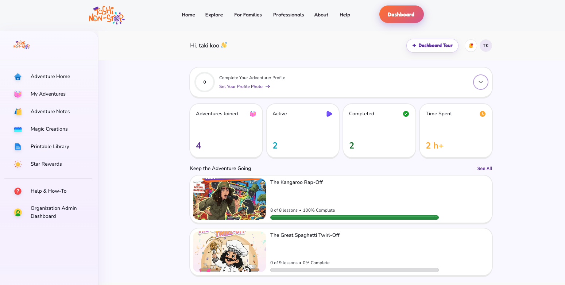Image resolution: width=565 pixels, height=285 pixels.
Task: Click the profile completion circle showing 0
Action: [205, 82]
